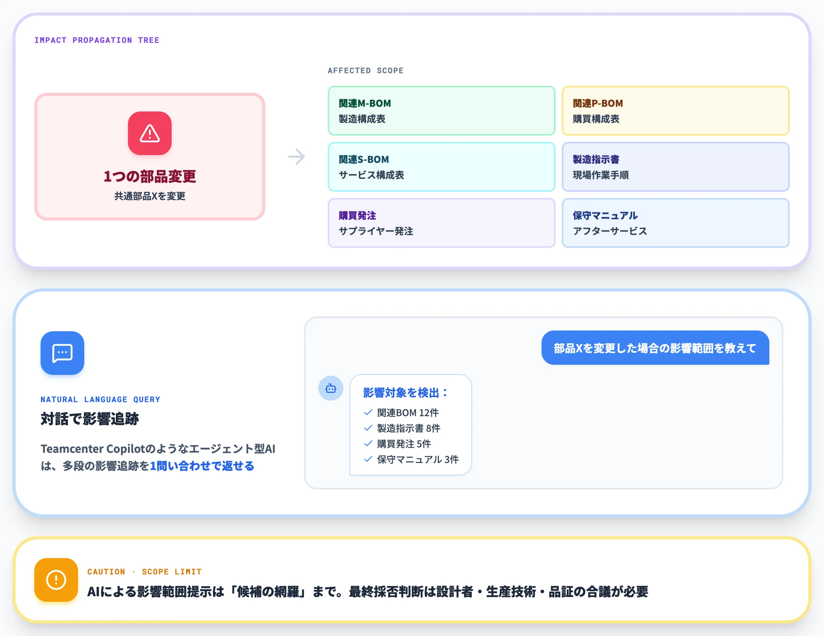Click the checkmark beside 製造指示書 8件
The image size is (824, 636).
pyautogui.click(x=368, y=428)
